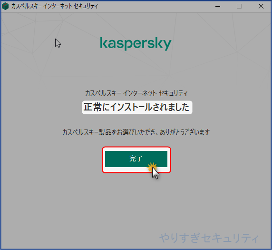Click the arrow cursor graphic beside the logo

tap(58, 43)
